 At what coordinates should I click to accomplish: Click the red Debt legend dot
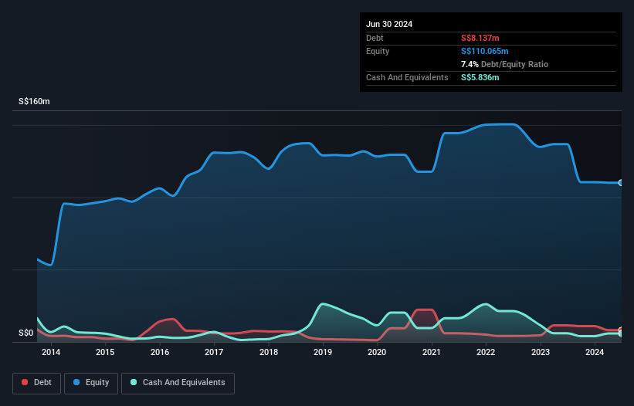[x=25, y=382]
